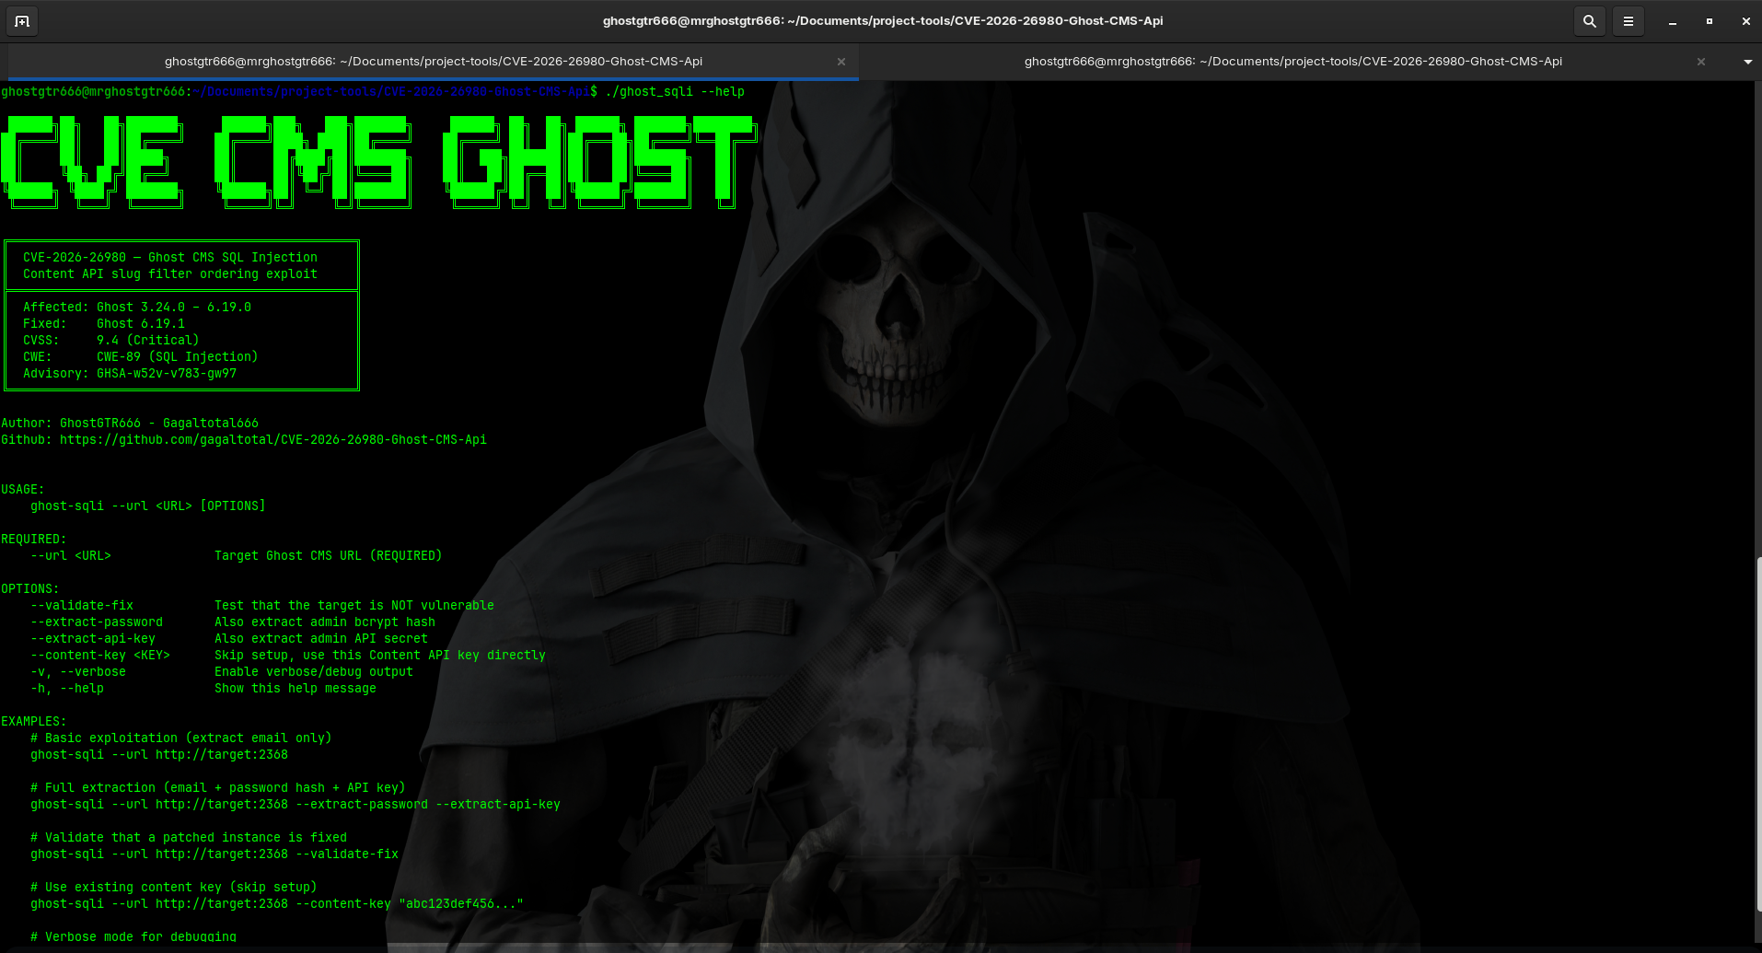Expand the tab list dropdown arrow

click(1748, 62)
